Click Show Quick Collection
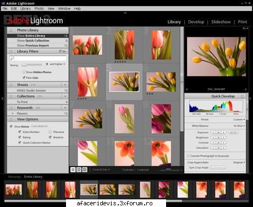Image resolution: width=253 pixels, height=207 pixels. [37, 41]
